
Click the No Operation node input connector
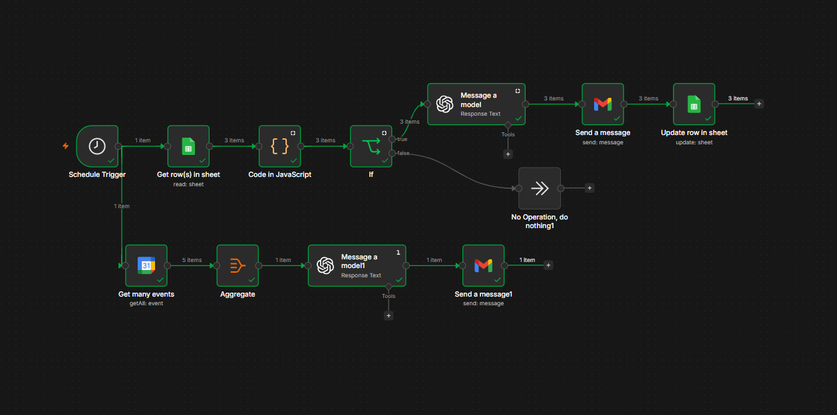[x=519, y=188]
